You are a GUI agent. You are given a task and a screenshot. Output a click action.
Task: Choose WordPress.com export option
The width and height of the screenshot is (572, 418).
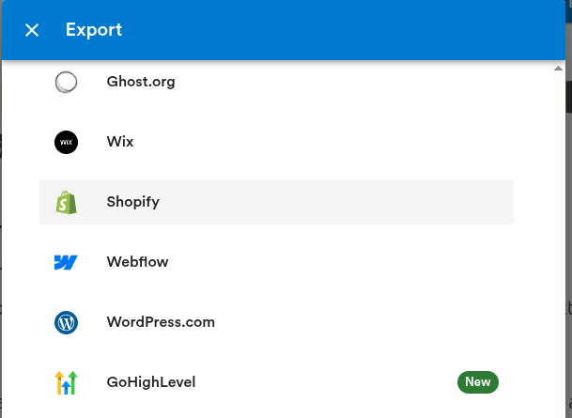click(276, 322)
